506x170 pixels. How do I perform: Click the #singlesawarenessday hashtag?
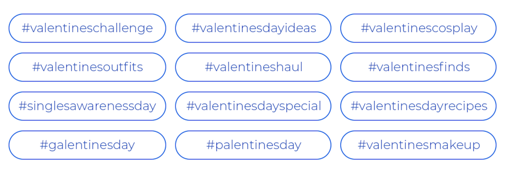coord(87,106)
